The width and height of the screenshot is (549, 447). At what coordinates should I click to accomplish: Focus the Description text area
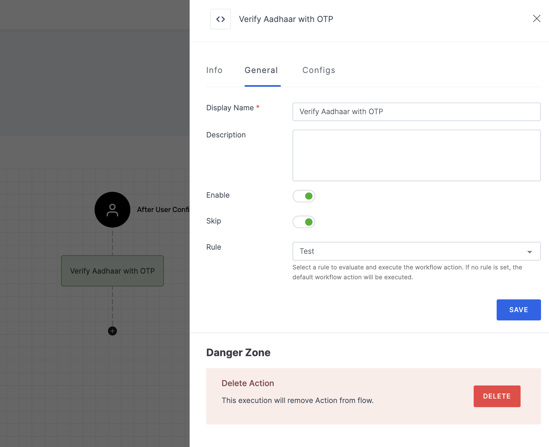pyautogui.click(x=417, y=155)
